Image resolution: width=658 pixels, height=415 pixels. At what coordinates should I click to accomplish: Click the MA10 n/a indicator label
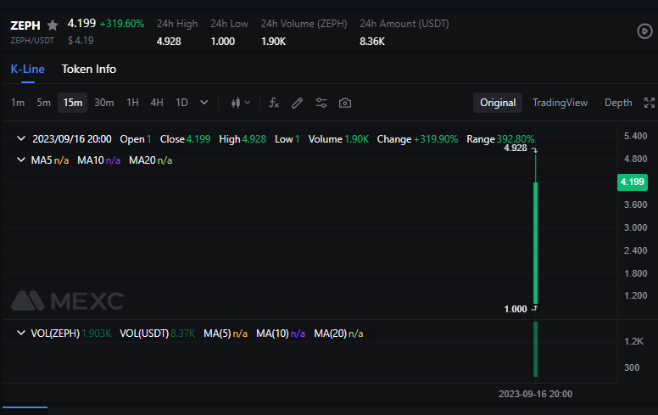coord(98,160)
